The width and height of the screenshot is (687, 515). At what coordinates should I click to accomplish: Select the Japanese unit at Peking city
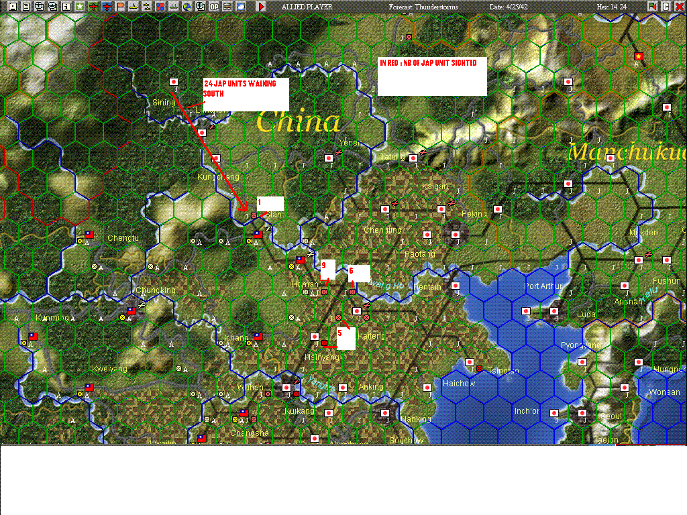(x=456, y=235)
